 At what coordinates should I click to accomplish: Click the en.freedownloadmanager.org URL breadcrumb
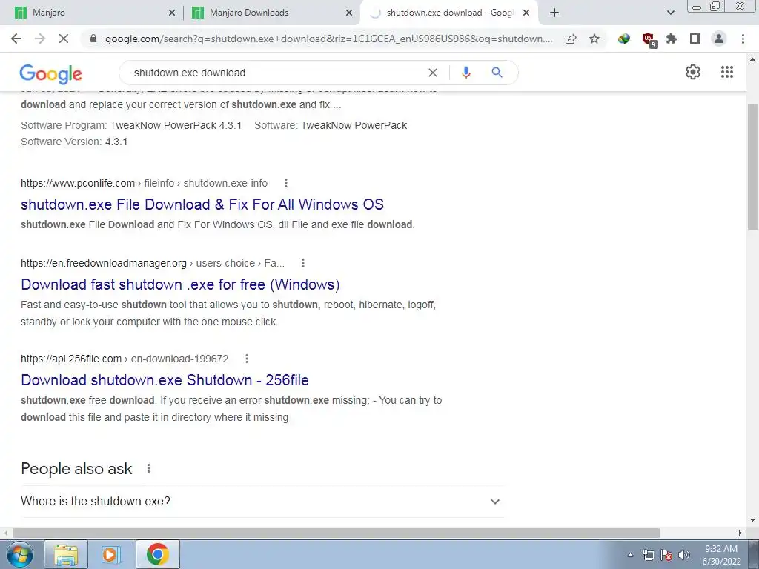(153, 263)
